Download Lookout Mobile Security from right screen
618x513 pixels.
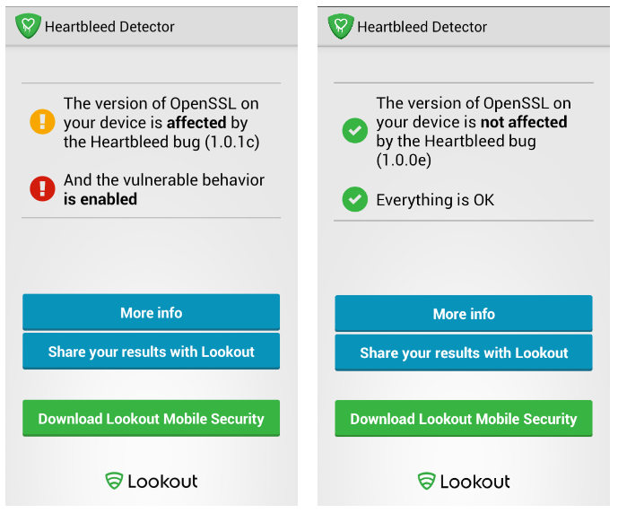pos(464,419)
